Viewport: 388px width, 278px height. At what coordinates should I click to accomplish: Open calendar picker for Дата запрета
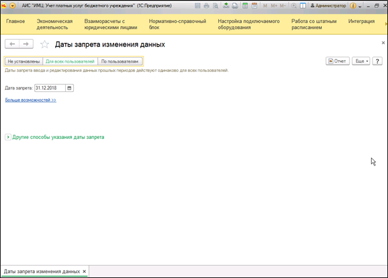point(69,88)
